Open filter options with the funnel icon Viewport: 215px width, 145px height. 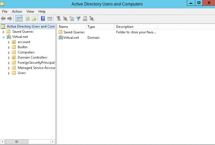point(78,19)
